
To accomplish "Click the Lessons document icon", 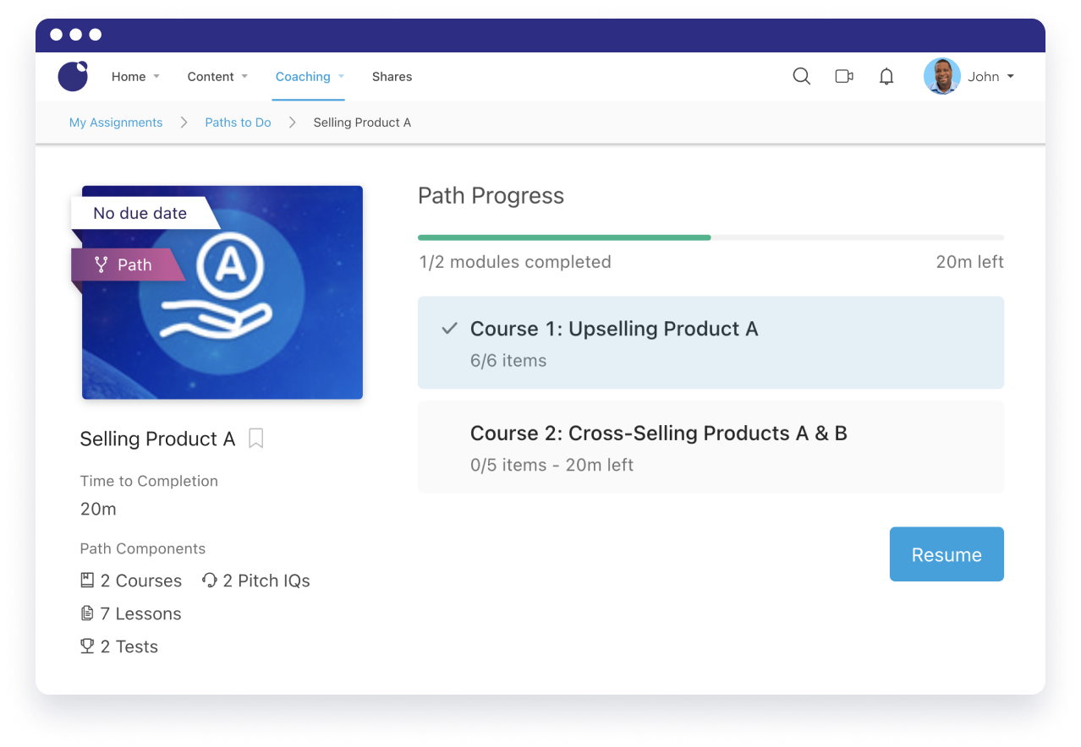I will 87,613.
